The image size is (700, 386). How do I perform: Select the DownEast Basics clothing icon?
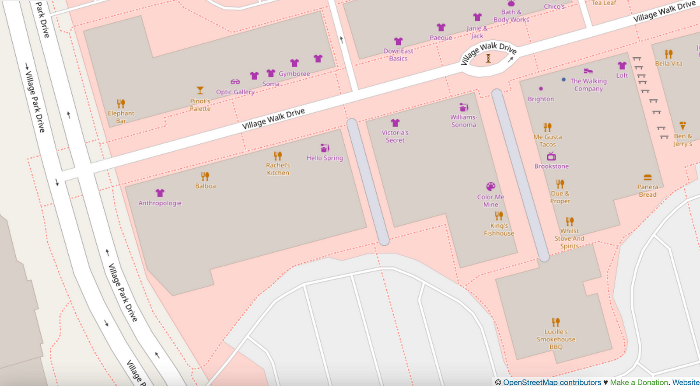click(398, 42)
